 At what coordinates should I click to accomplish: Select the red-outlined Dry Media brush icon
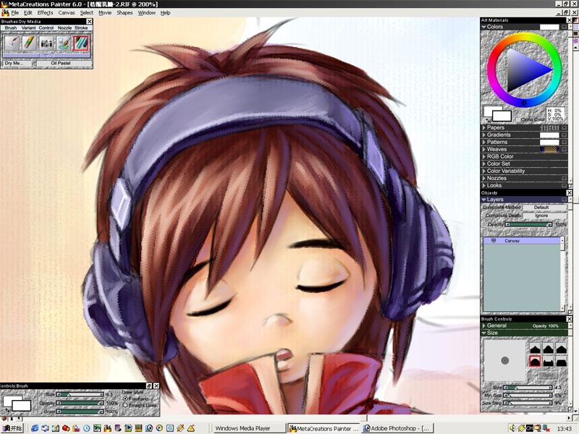81,43
